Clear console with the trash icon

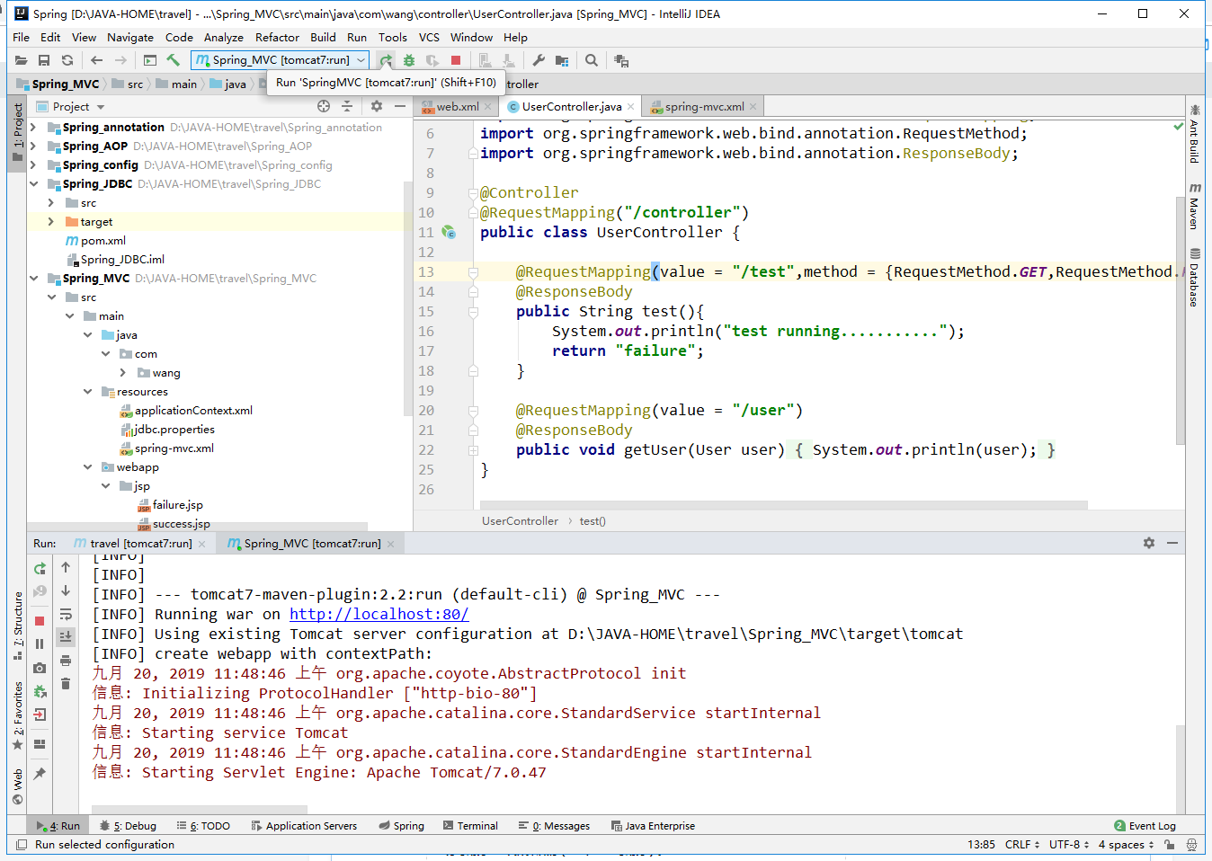(66, 683)
